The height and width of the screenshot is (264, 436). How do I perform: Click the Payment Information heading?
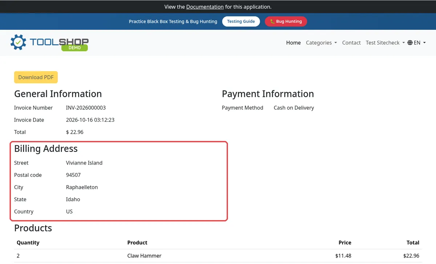pyautogui.click(x=268, y=94)
